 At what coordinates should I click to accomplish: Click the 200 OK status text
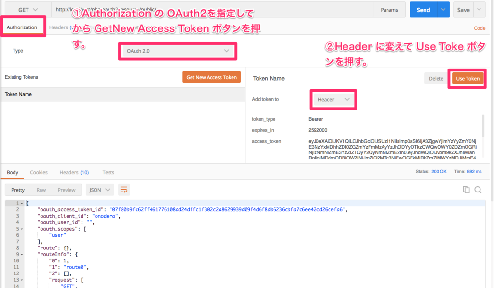click(x=439, y=171)
